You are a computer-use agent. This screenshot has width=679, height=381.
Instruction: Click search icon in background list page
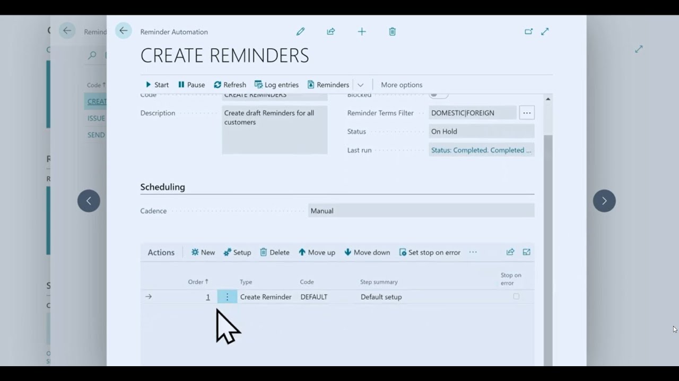(x=92, y=55)
